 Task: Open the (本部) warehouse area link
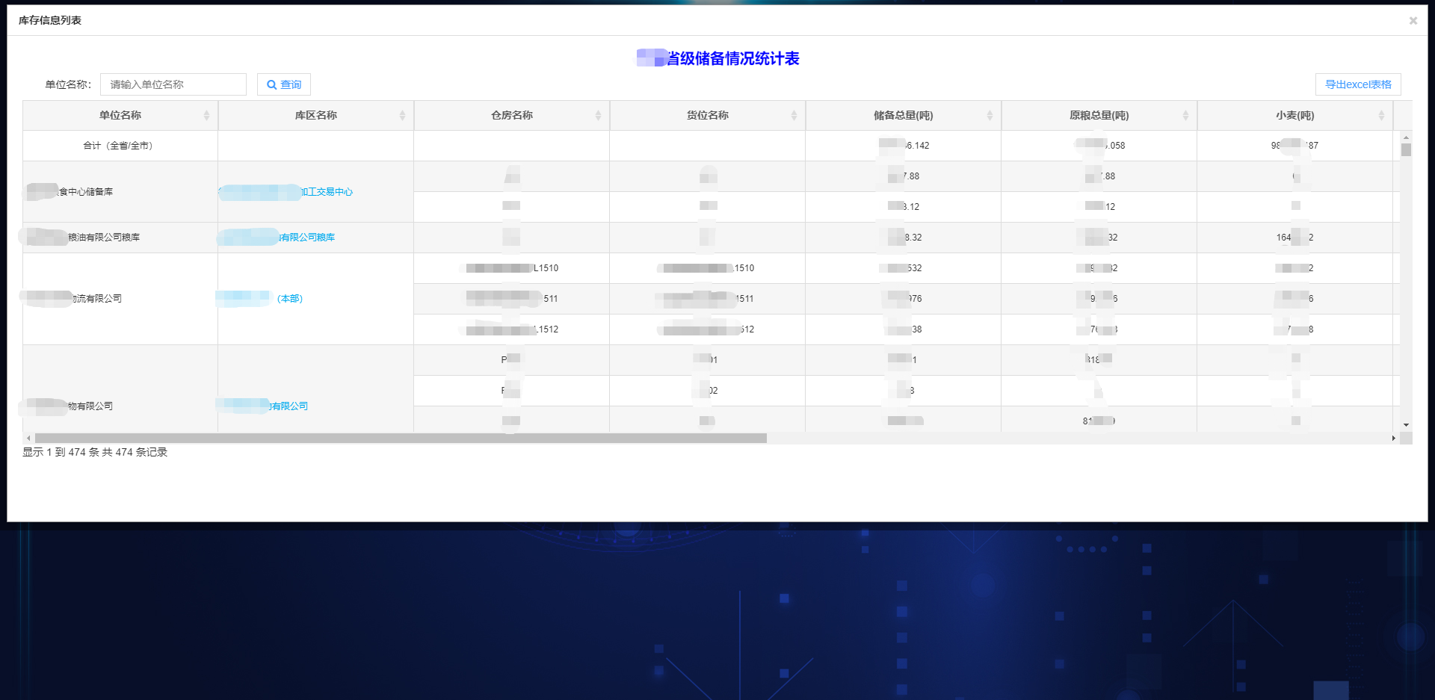290,299
